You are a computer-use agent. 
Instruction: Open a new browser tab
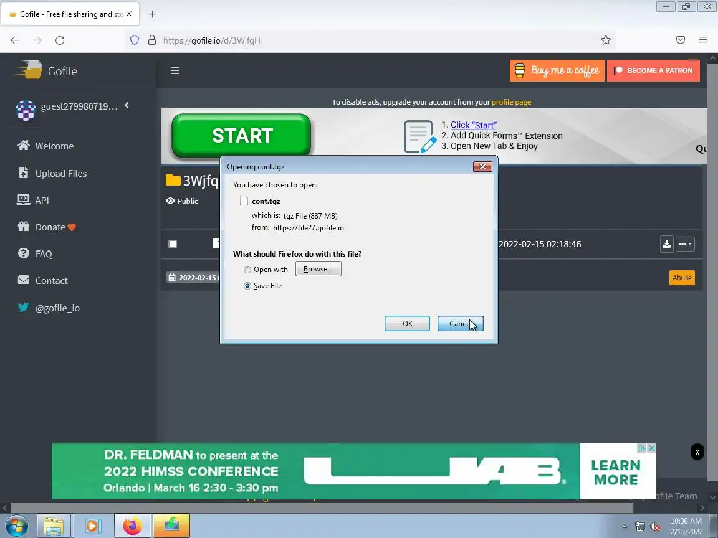click(x=153, y=14)
